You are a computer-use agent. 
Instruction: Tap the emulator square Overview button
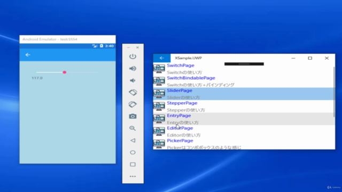click(x=133, y=164)
